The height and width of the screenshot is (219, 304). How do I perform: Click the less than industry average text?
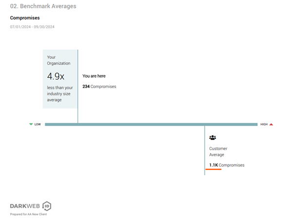[59, 93]
